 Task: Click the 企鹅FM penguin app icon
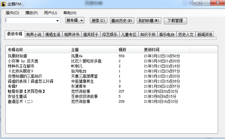click(3, 4)
